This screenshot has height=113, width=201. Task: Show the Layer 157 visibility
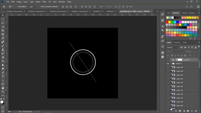(168, 75)
